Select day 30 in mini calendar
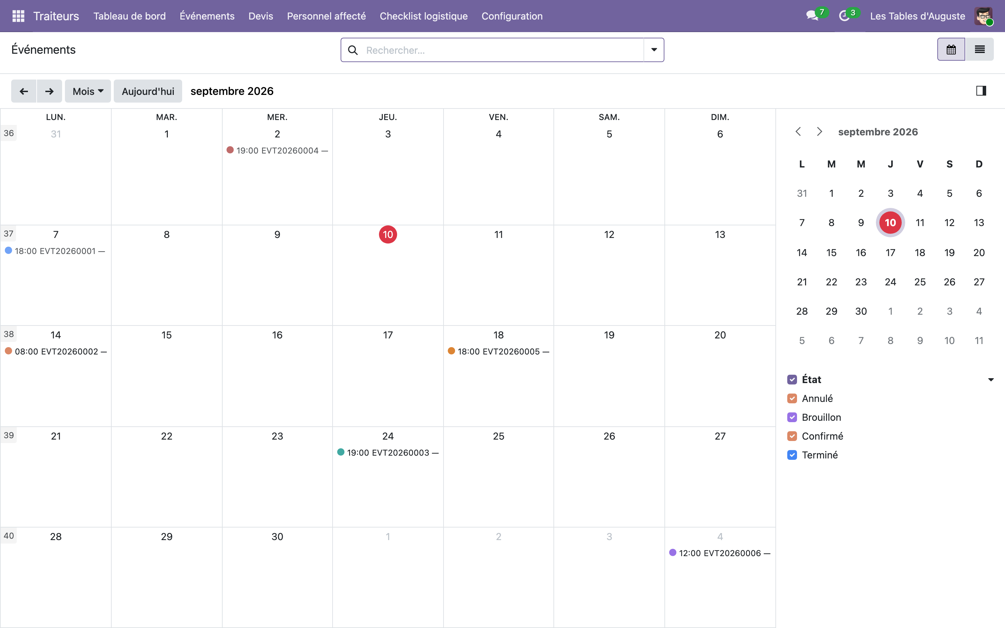Image resolution: width=1005 pixels, height=628 pixels. (861, 311)
